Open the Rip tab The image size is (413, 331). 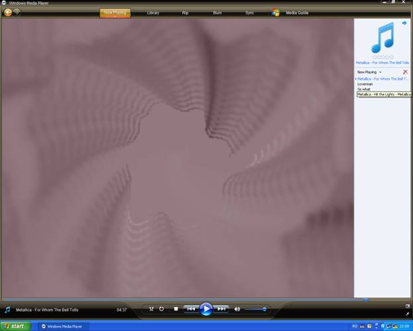tap(185, 13)
